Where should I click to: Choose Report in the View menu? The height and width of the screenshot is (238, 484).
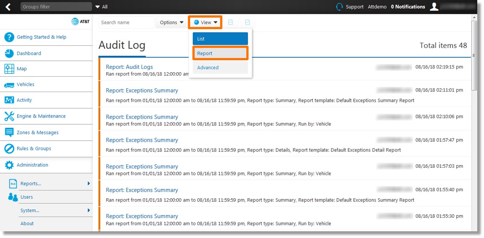tap(220, 53)
